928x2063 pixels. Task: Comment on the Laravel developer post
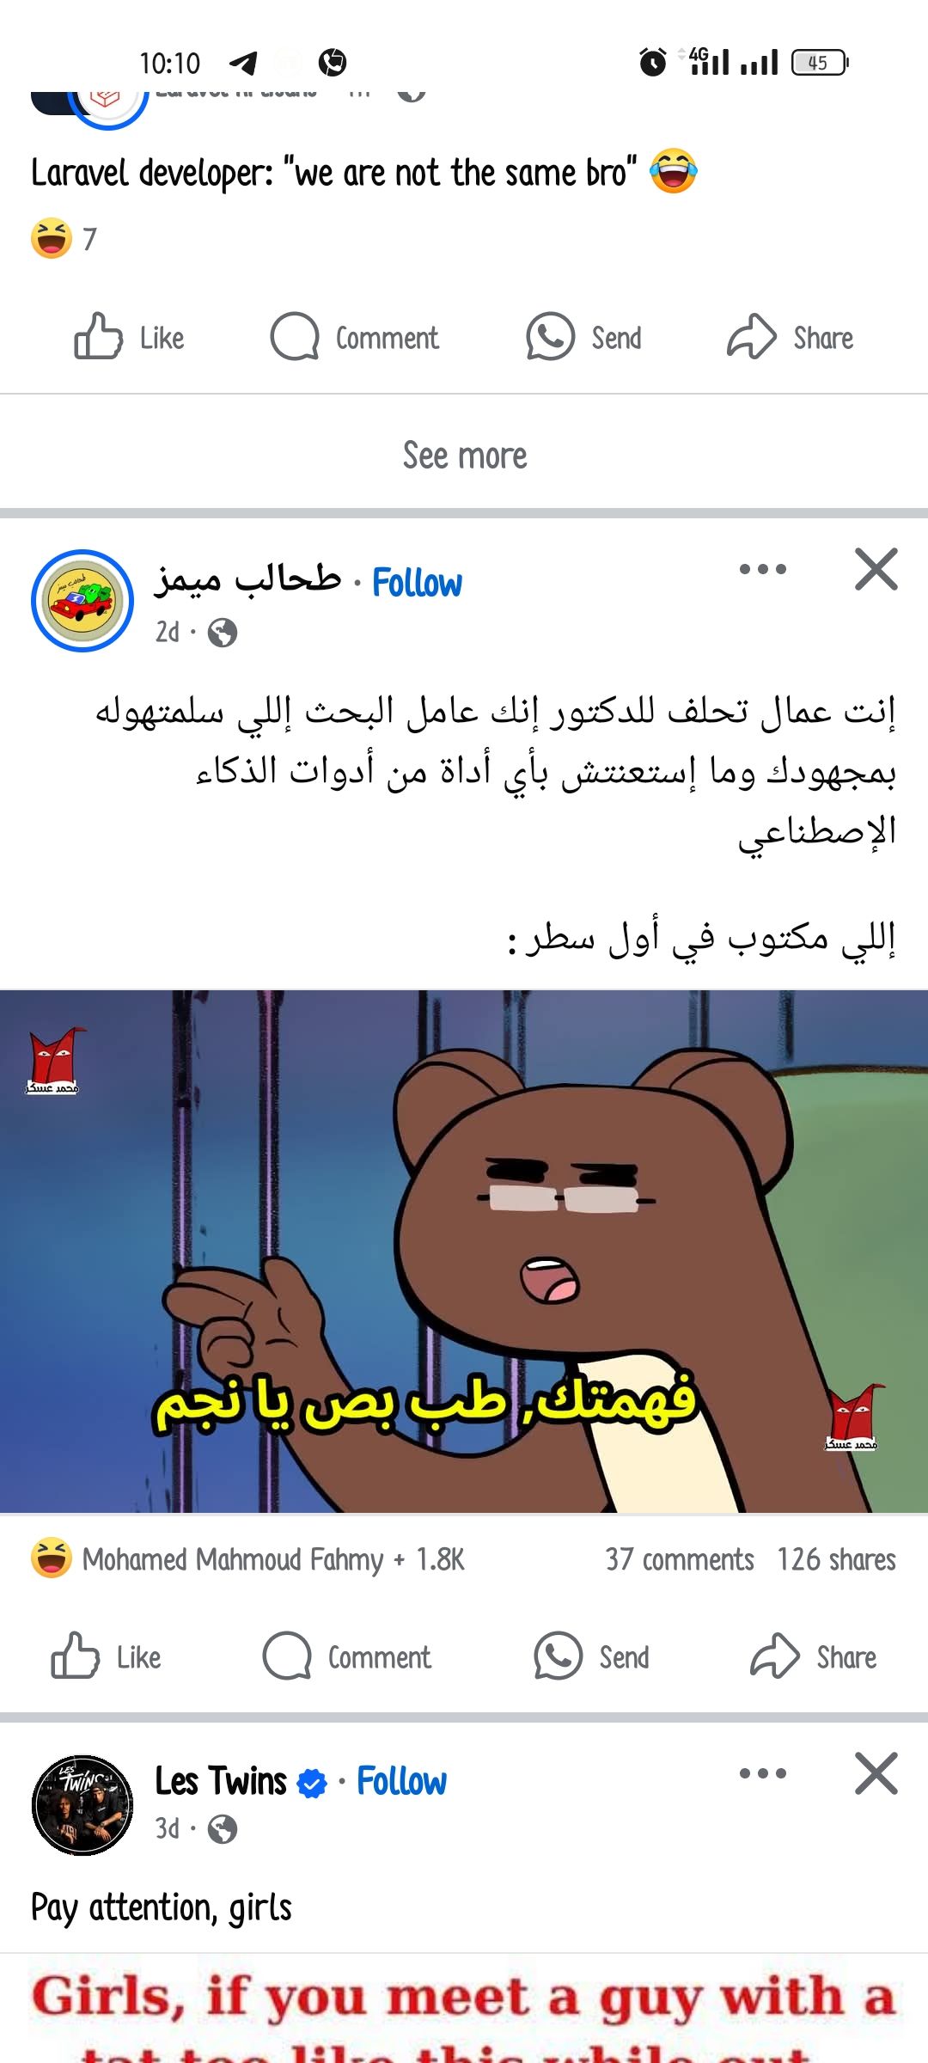354,337
